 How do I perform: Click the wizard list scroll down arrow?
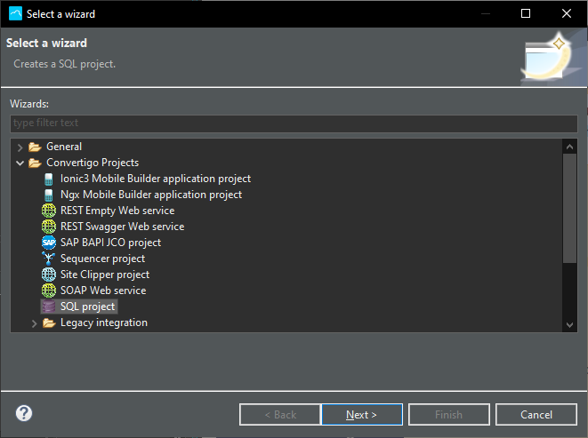569,325
